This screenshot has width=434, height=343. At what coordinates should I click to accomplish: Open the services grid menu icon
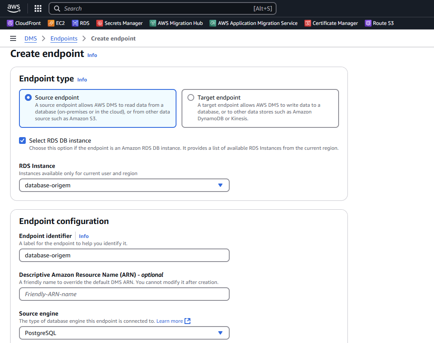click(38, 8)
